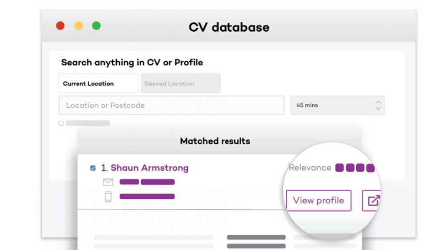446x250 pixels.
Task: Switch to the Desired Location tab
Action: tap(181, 83)
